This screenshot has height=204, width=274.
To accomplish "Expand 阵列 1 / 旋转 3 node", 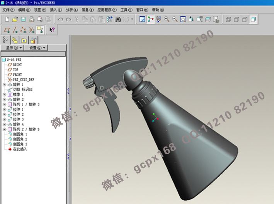I will [x=4, y=105].
